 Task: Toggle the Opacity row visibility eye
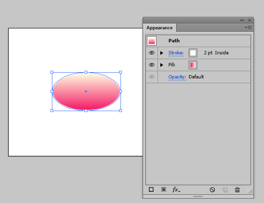coord(152,77)
